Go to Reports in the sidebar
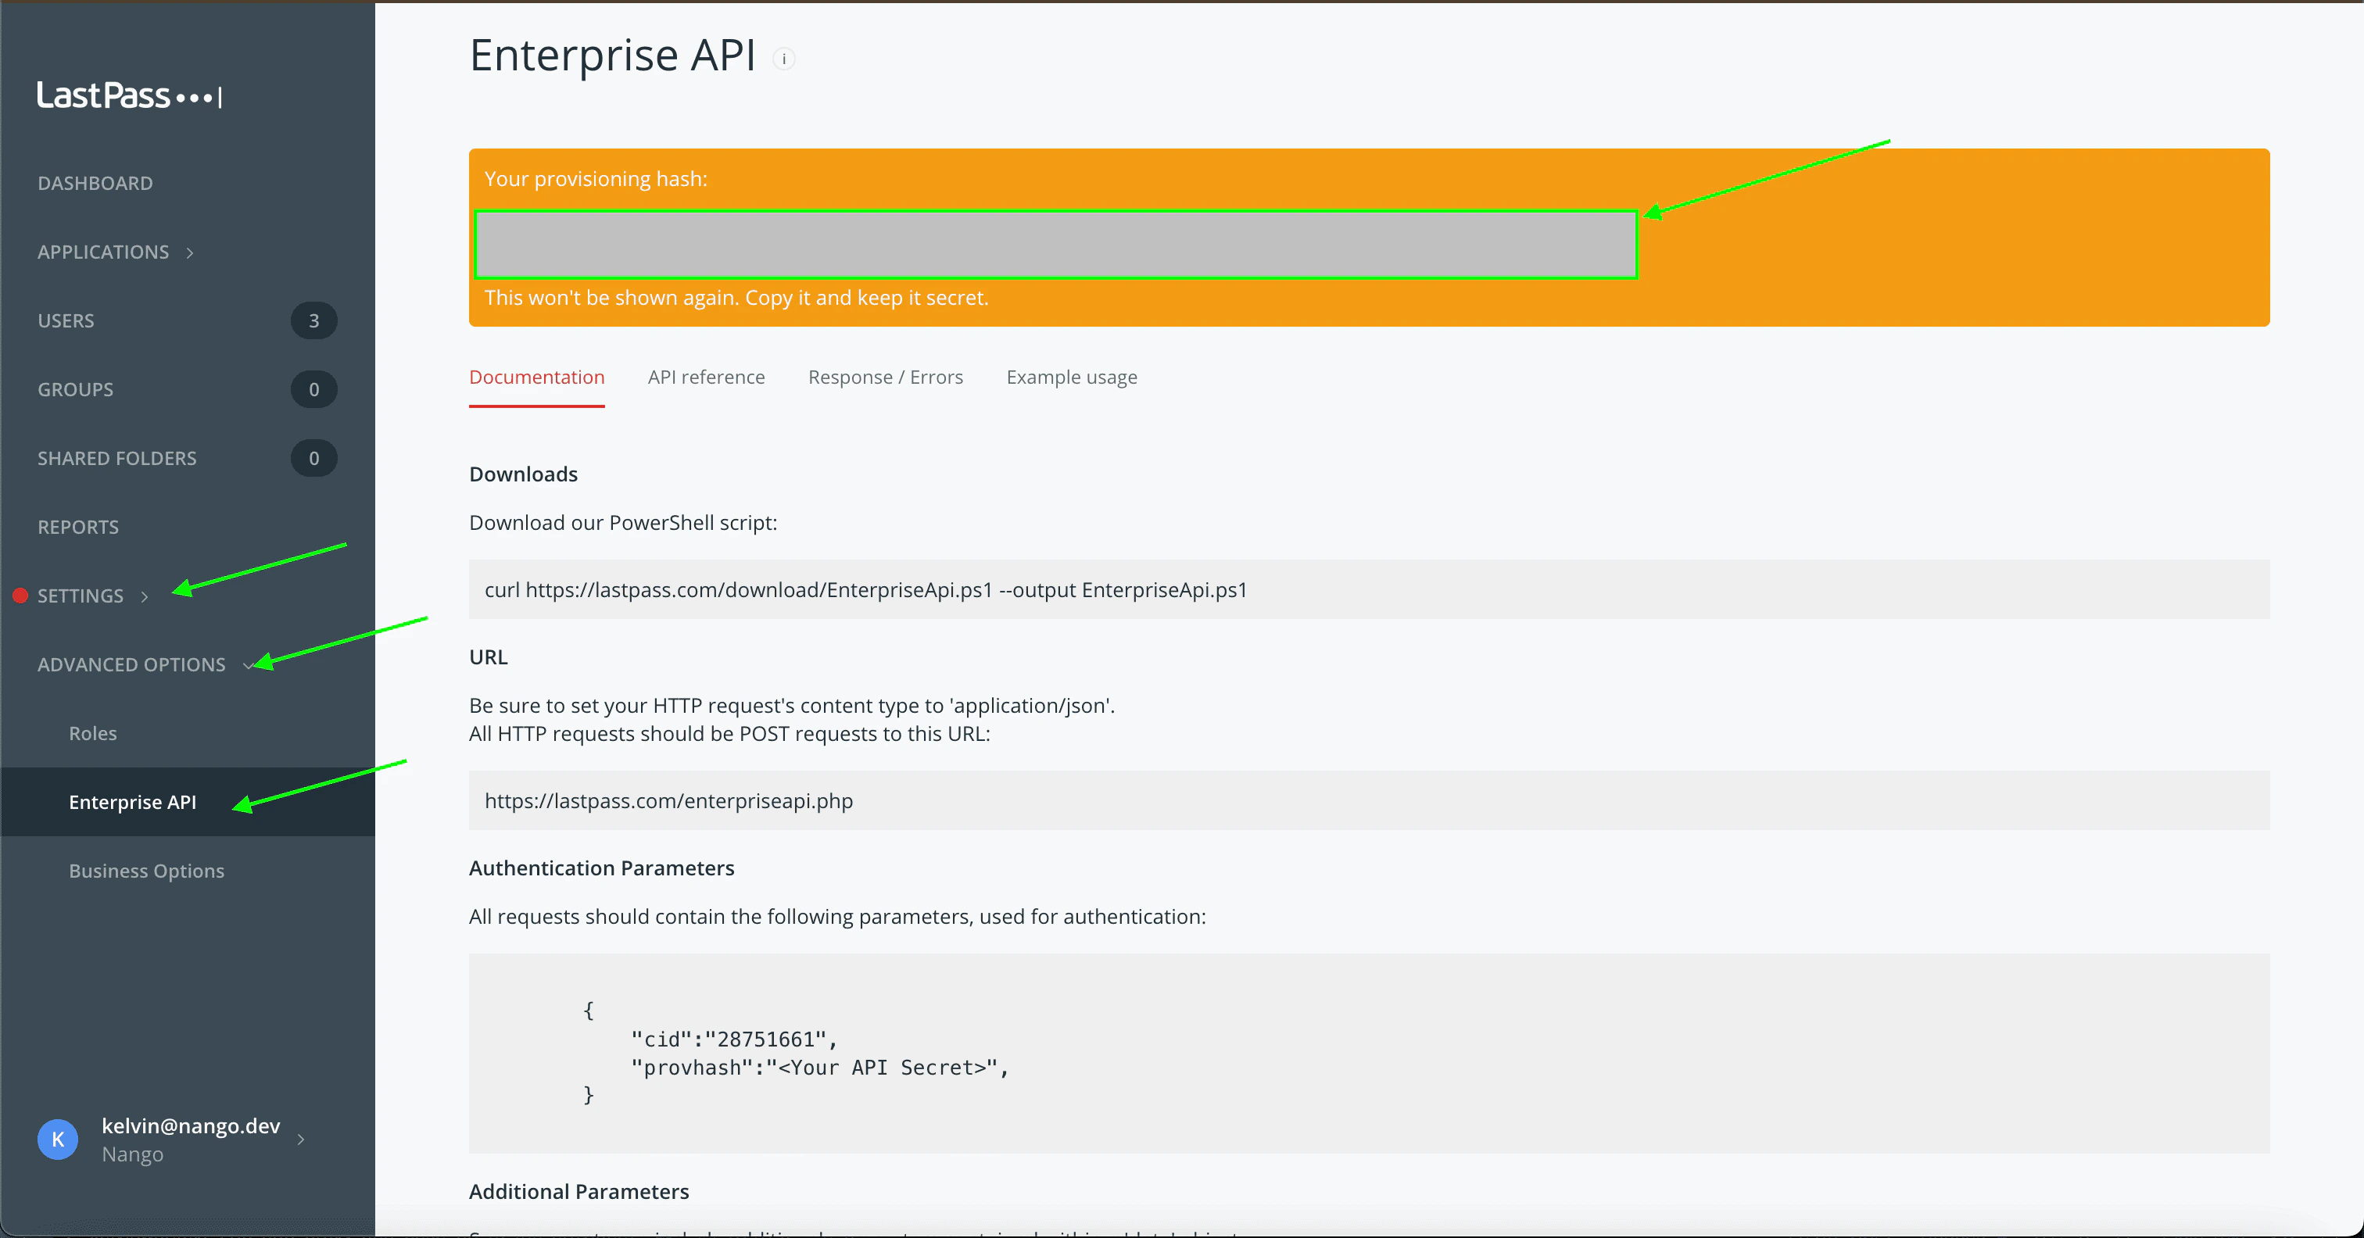2364x1238 pixels. point(78,527)
